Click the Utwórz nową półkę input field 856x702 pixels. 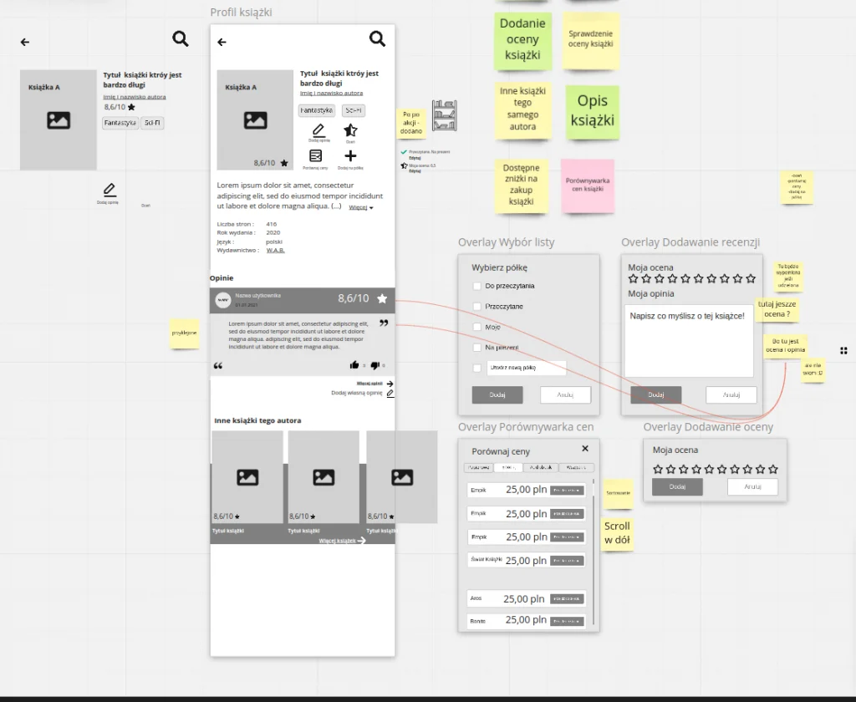click(x=527, y=368)
